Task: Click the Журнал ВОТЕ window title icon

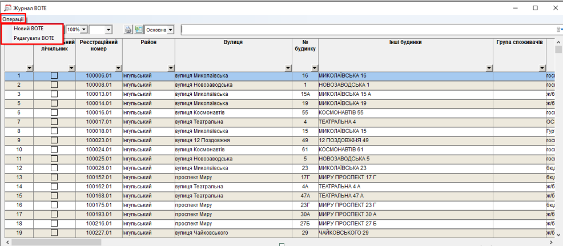Action: (7, 7)
